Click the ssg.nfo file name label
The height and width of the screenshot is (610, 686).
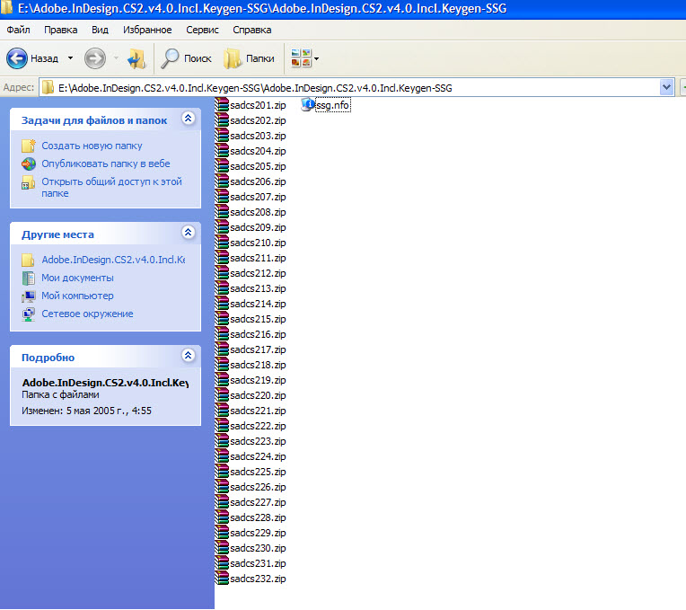333,105
